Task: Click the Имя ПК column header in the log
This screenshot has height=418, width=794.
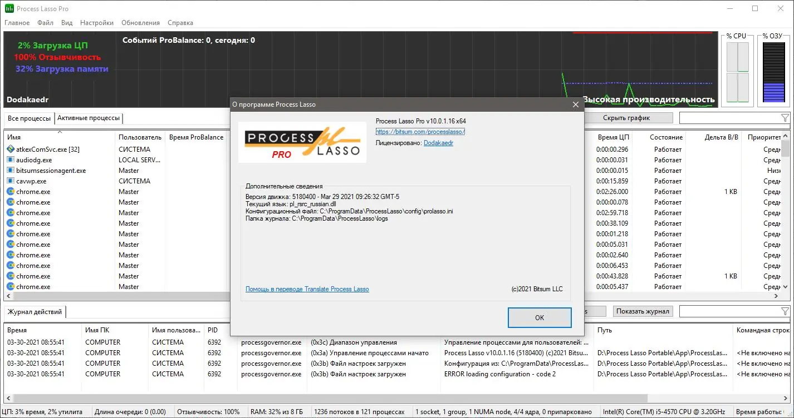Action: pyautogui.click(x=115, y=330)
